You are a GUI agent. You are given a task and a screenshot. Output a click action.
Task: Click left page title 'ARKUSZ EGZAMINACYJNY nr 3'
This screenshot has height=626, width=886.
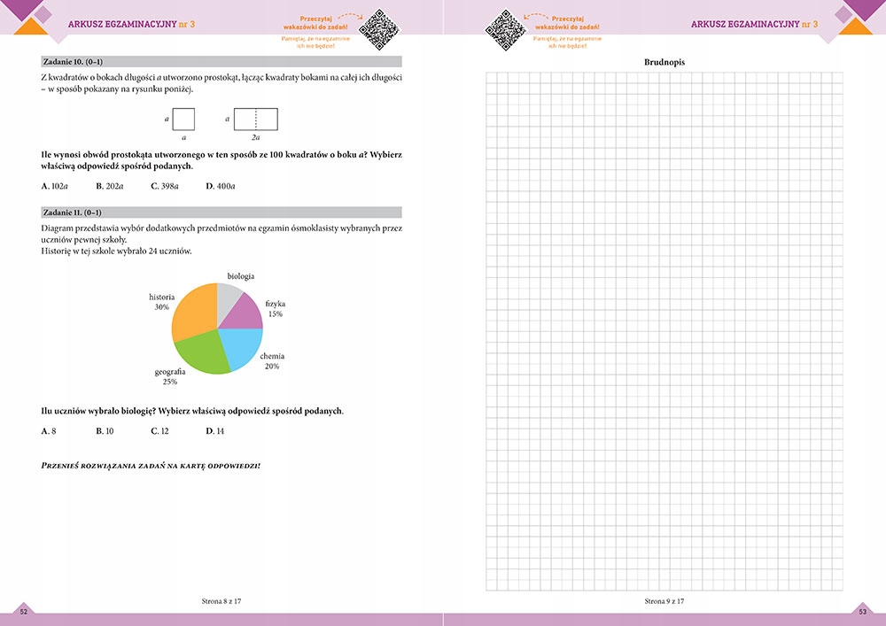coord(131,24)
